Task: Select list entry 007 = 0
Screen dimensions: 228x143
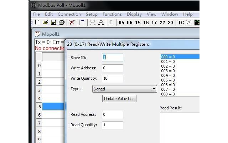Action: click(x=180, y=89)
